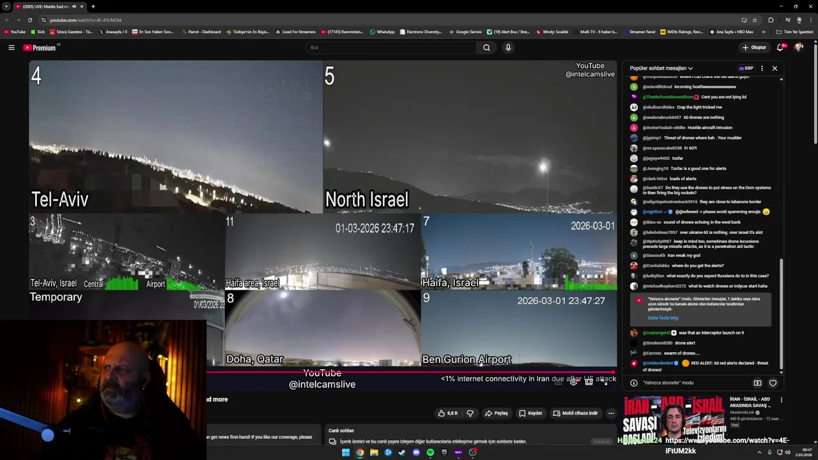Open live chat three-dot options menu

(762, 68)
